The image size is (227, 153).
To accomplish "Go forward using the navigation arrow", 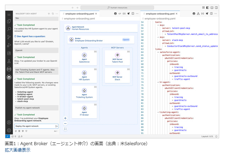I will click(77, 7).
